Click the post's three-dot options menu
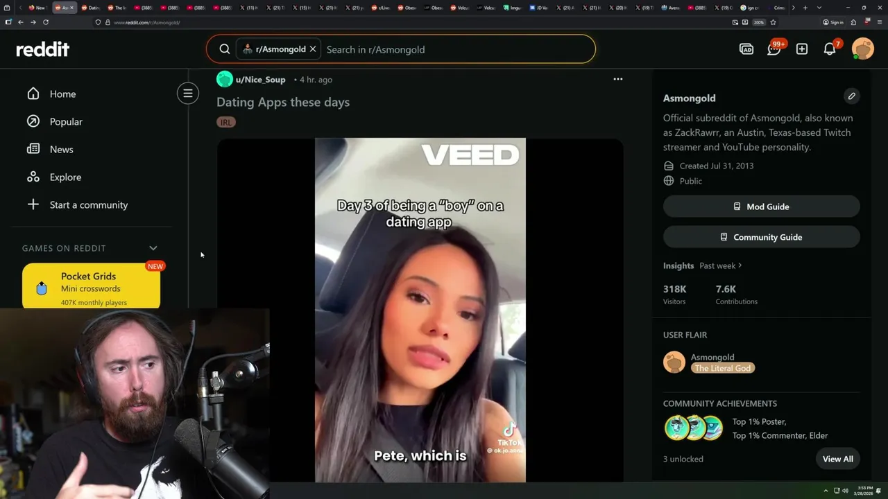The height and width of the screenshot is (499, 888). [618, 79]
